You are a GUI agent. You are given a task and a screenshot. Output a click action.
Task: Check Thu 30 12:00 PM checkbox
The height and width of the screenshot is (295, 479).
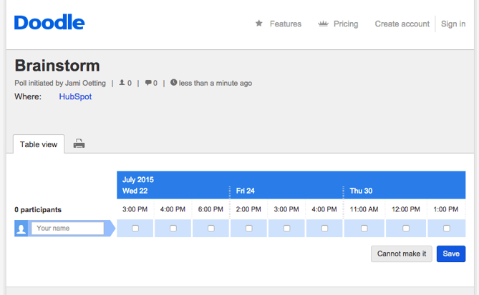[x=406, y=229]
